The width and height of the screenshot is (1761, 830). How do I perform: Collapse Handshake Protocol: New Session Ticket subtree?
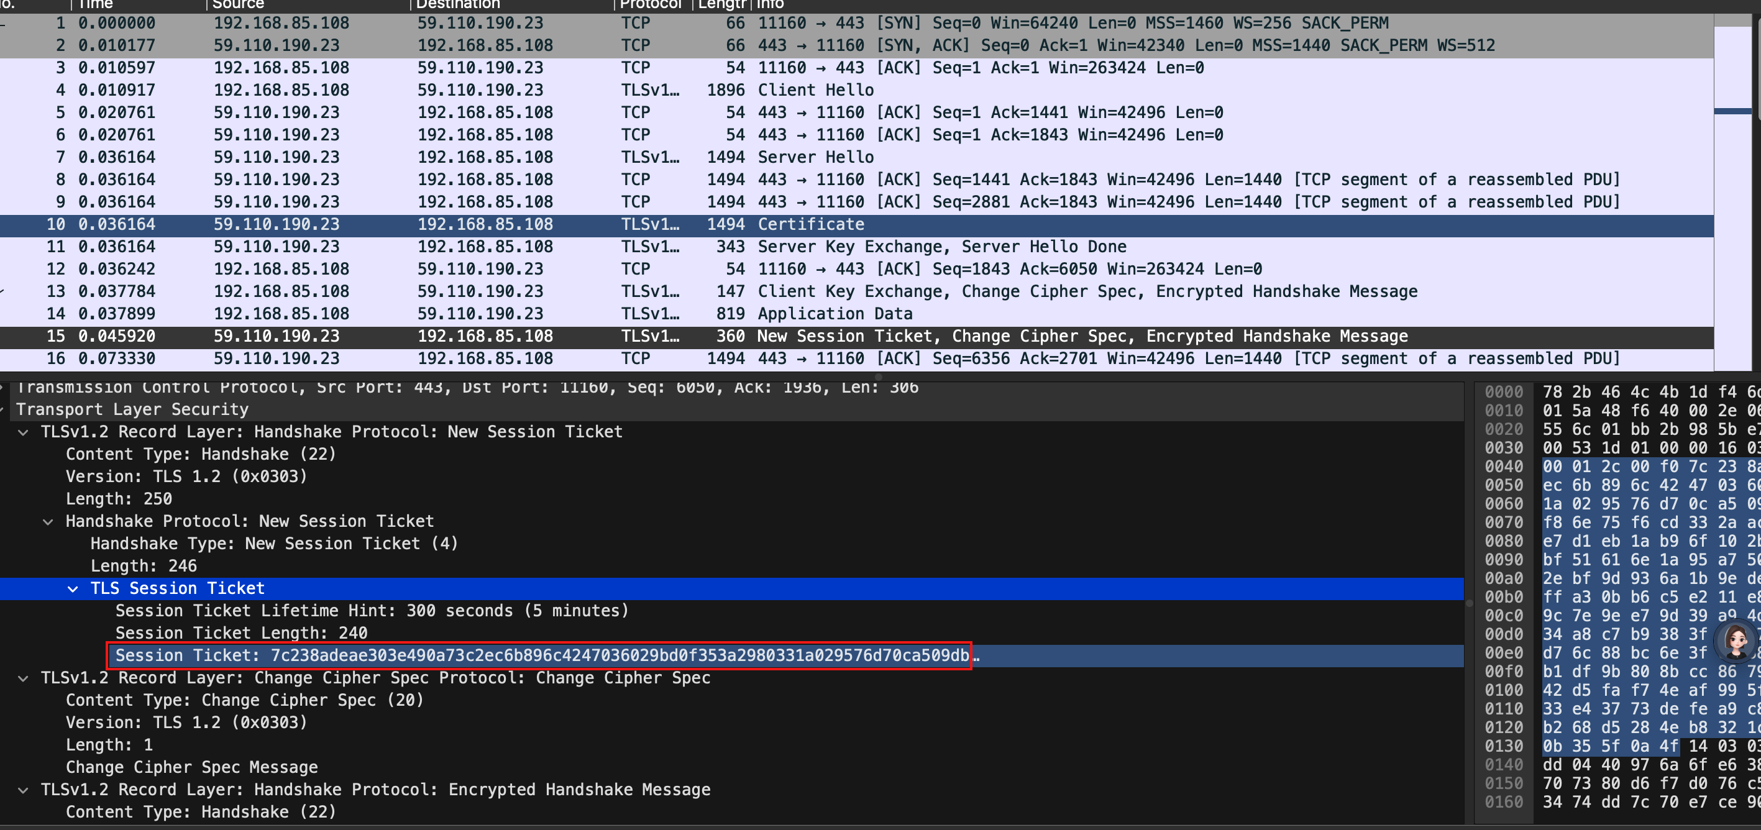click(x=48, y=522)
